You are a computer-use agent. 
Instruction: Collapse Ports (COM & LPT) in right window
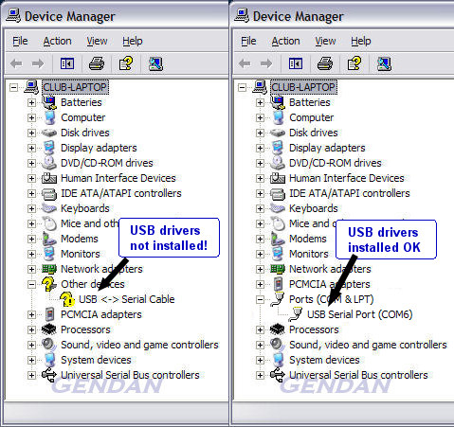pyautogui.click(x=260, y=299)
